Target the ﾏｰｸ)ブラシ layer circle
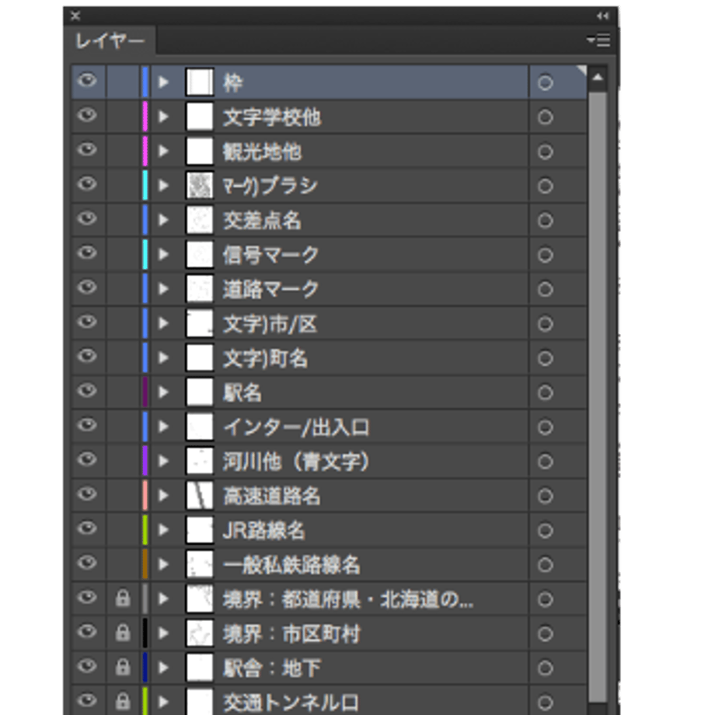This screenshot has height=715, width=715. tap(546, 186)
